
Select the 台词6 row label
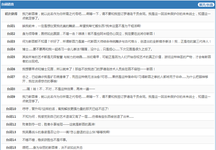click(11, 69)
